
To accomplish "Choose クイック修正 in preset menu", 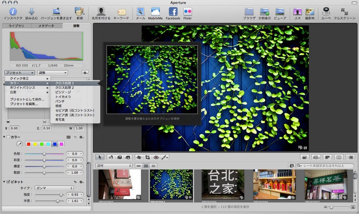I will point(27,78).
